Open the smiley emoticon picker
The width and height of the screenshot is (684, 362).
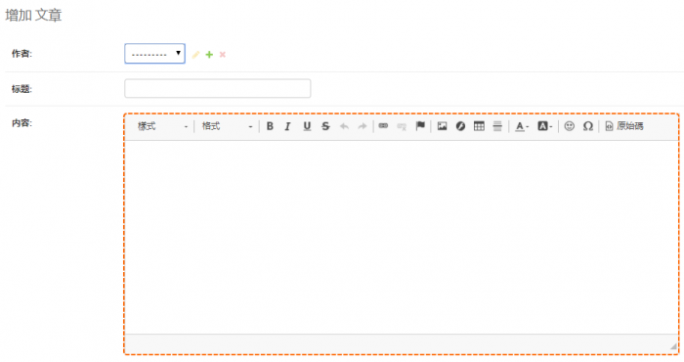click(570, 126)
